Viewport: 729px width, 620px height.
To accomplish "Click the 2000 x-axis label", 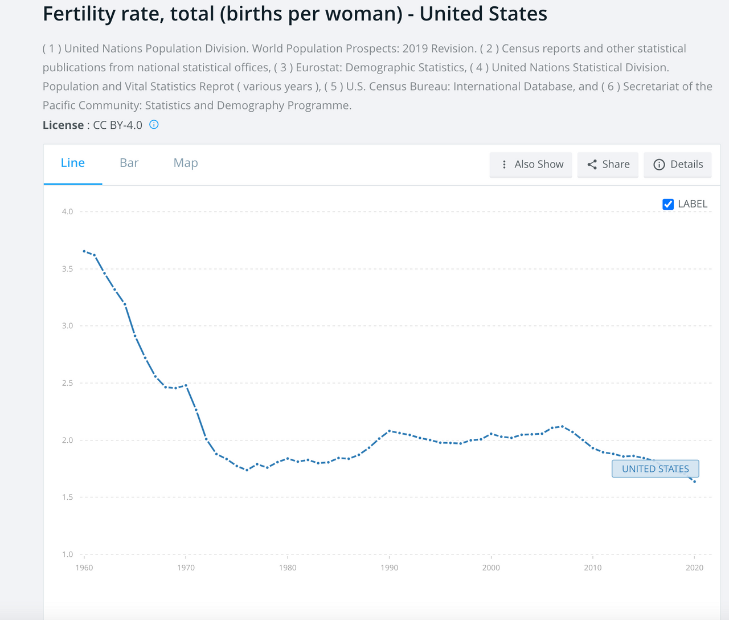I will pos(491,568).
